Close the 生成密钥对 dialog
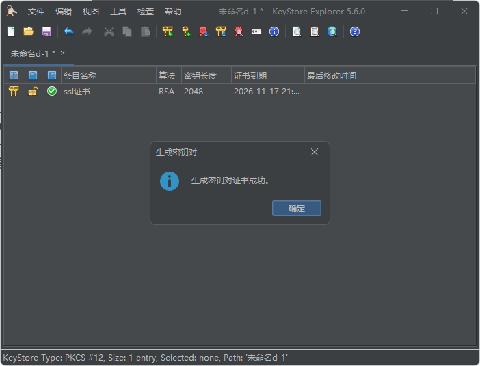 [315, 152]
